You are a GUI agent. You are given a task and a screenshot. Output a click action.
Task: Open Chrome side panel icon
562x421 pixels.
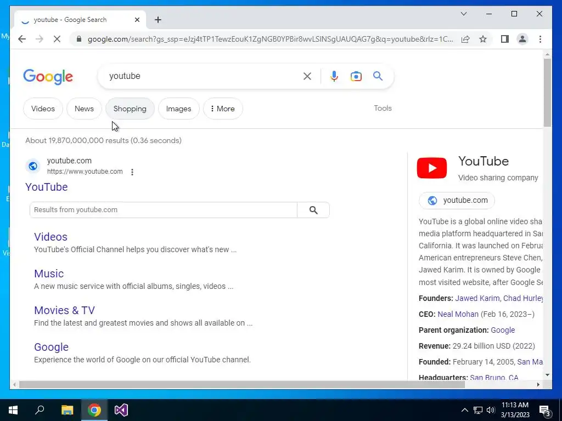tap(505, 39)
